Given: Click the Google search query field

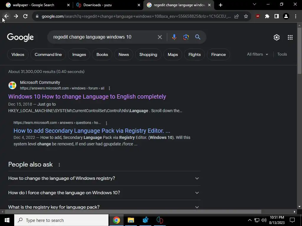Looking at the screenshot, I should pos(104,37).
